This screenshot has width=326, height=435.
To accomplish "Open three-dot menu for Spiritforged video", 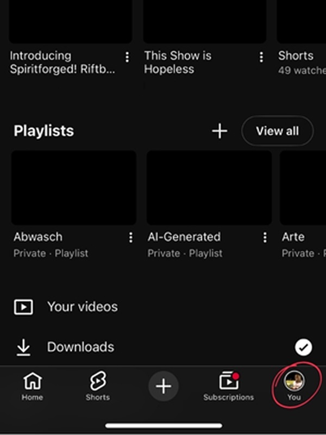I will (x=127, y=57).
